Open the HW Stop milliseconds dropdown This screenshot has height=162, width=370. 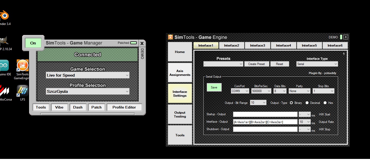tap(305, 129)
